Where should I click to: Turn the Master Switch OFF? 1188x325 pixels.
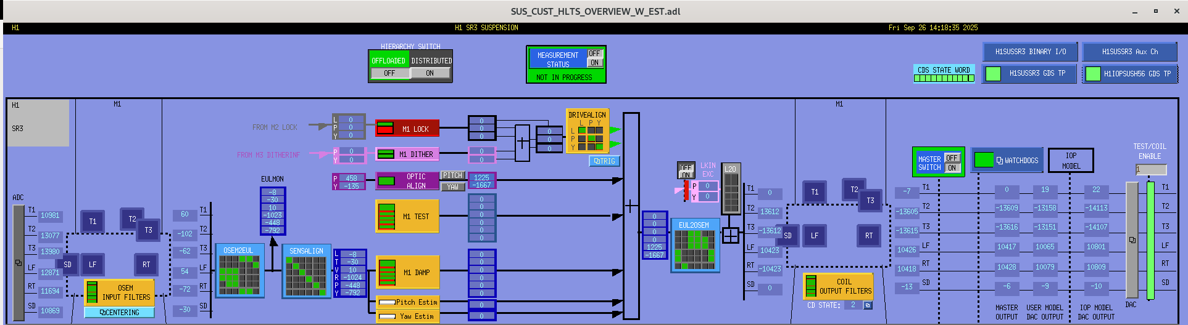pyautogui.click(x=952, y=158)
